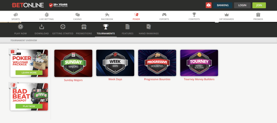Switch to the Features tab
The width and height of the screenshot is (277, 123).
tap(128, 30)
